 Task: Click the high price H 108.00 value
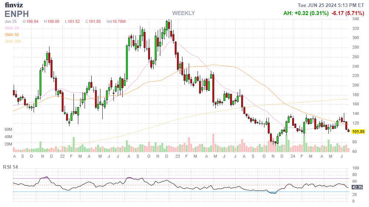coord(52,22)
